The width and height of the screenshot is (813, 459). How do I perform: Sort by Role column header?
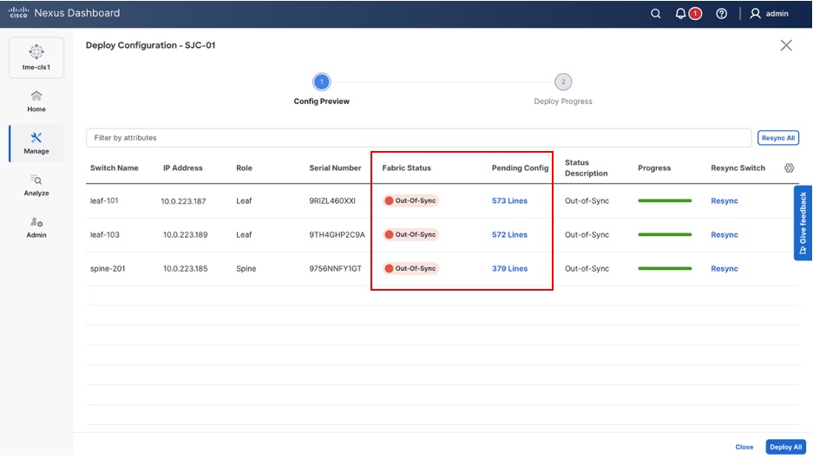(x=244, y=168)
